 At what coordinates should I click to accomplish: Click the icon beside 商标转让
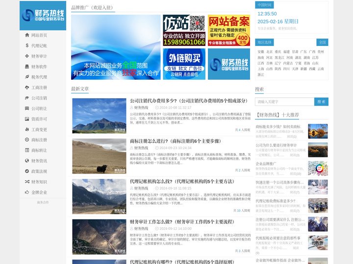coord(27,150)
